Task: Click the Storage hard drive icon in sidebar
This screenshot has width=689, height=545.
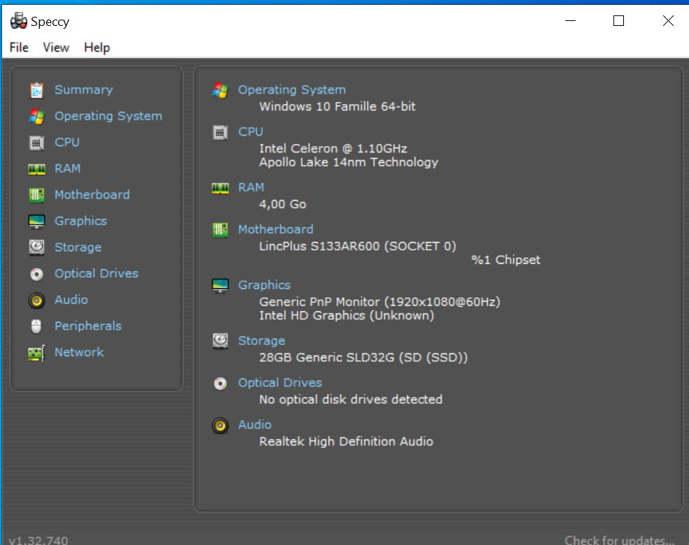Action: (x=36, y=248)
